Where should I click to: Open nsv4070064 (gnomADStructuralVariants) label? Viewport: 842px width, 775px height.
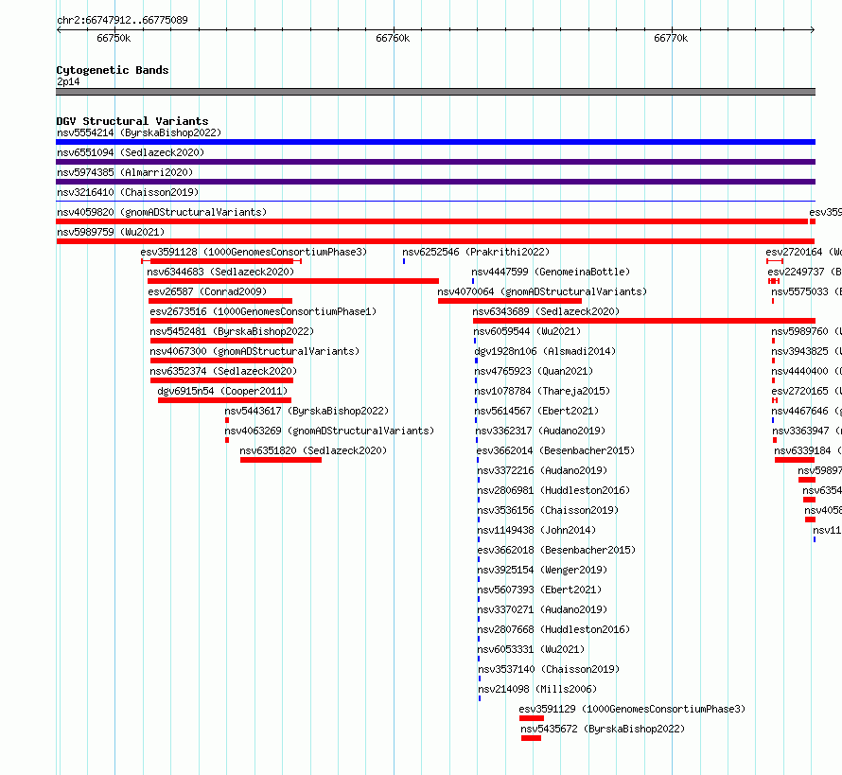tap(542, 291)
